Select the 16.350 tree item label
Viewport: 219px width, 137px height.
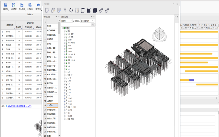(70, 110)
